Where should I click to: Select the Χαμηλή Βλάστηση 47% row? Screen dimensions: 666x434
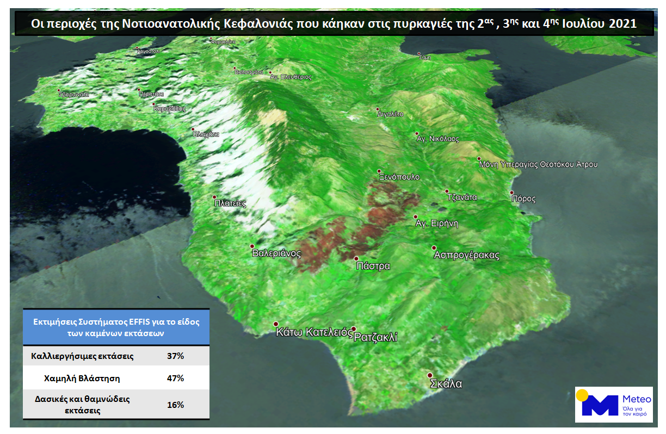click(x=116, y=378)
